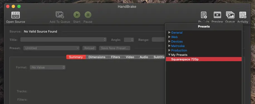Collapse the My Presets group
The width and height of the screenshot is (255, 104).
point(169,55)
